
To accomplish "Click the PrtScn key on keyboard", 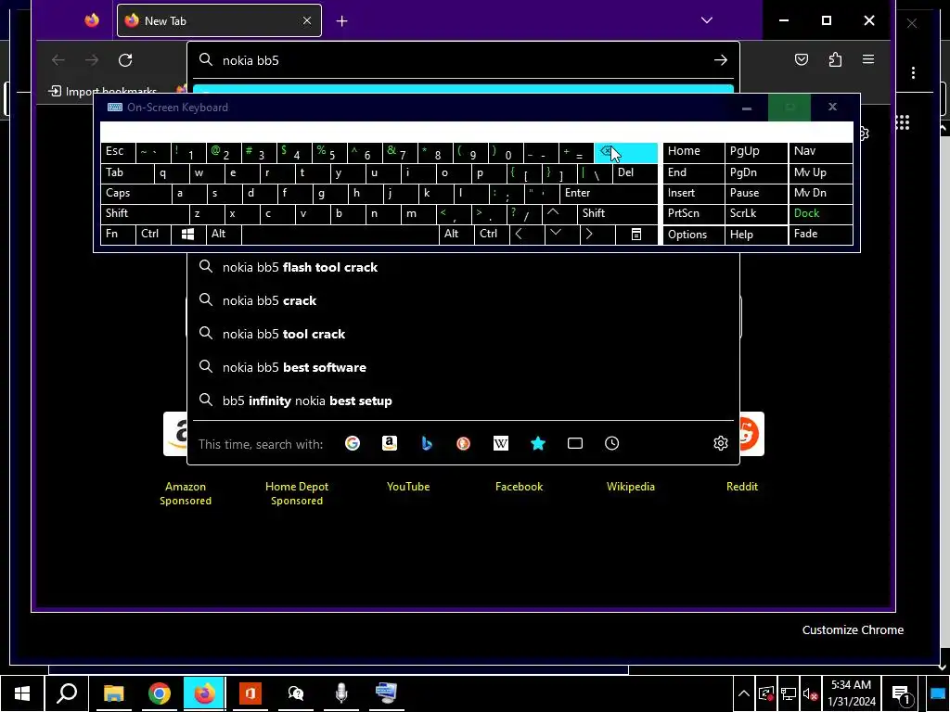I will [694, 213].
